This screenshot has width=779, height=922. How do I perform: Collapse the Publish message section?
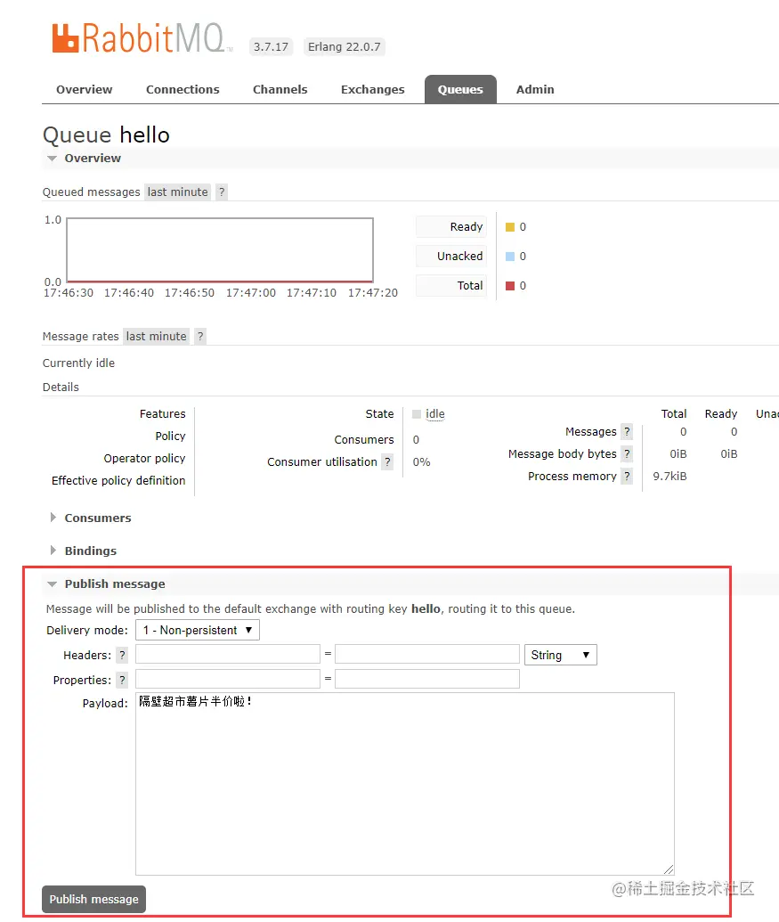115,583
